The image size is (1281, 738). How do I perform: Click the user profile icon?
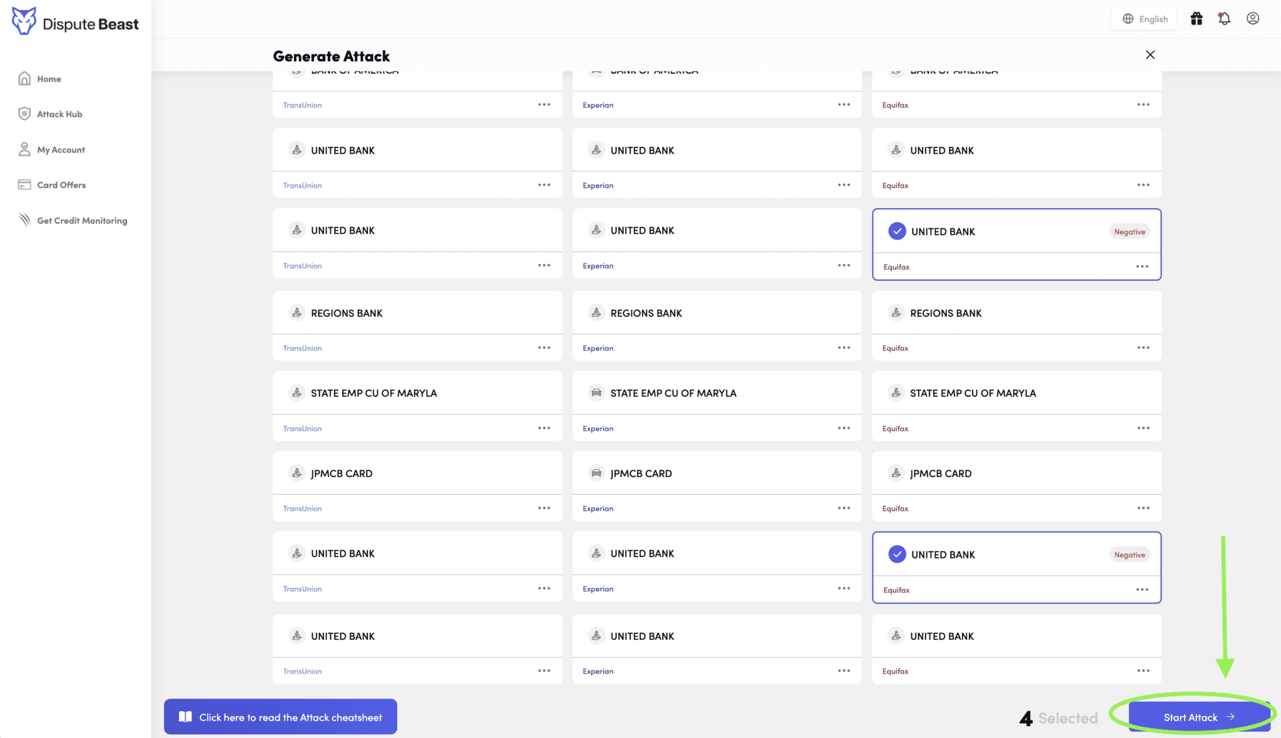coord(1252,18)
